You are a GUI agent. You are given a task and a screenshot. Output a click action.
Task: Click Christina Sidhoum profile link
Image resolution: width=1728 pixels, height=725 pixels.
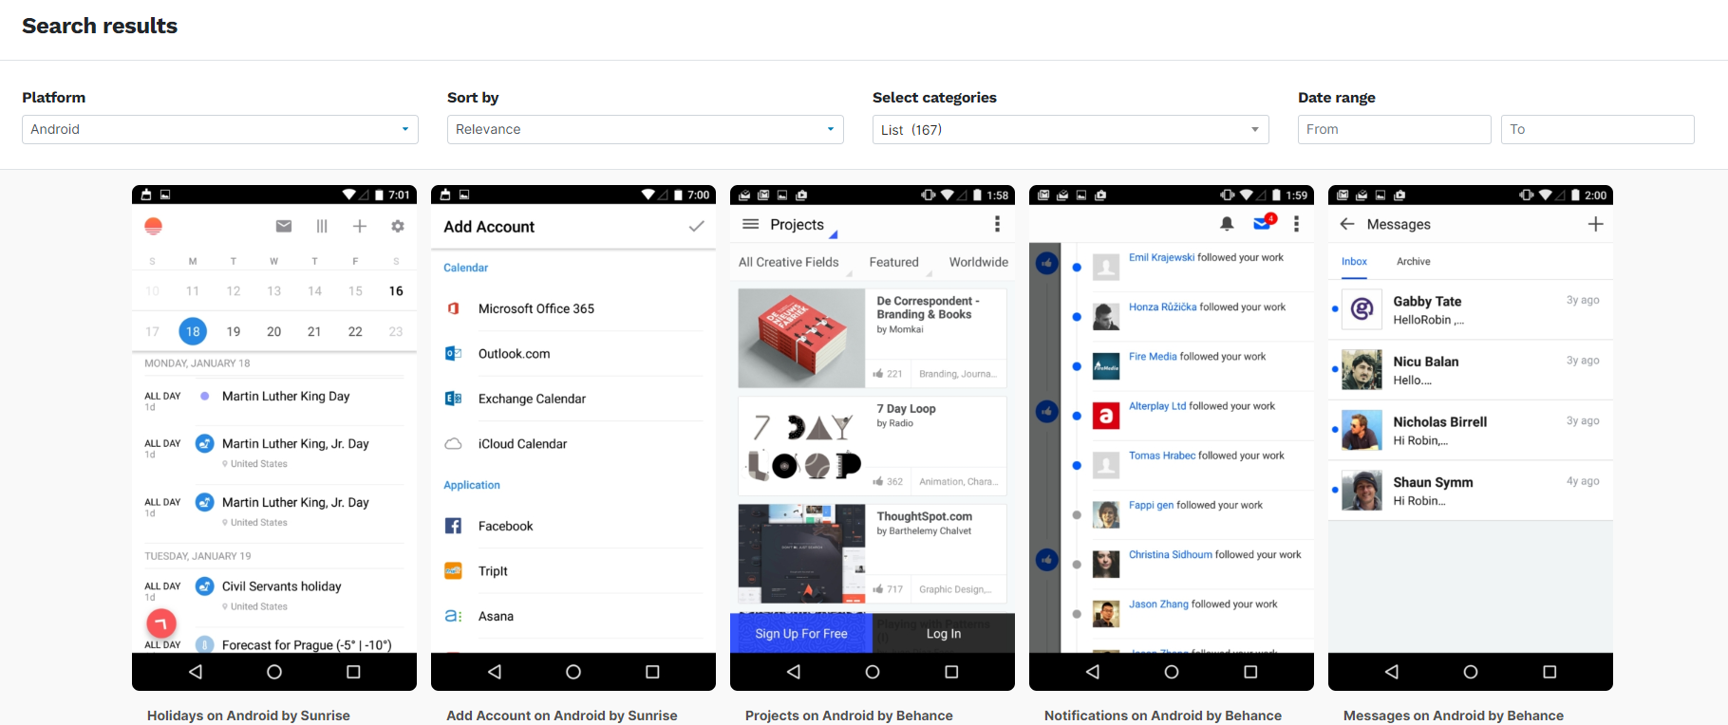pos(1171,555)
